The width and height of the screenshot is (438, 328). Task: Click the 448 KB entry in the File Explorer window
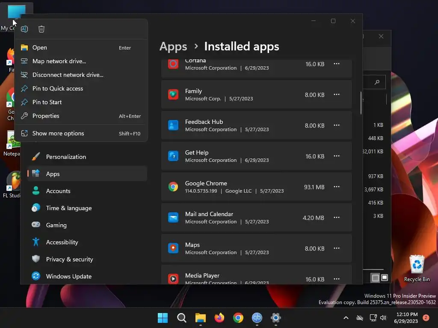tap(376, 138)
